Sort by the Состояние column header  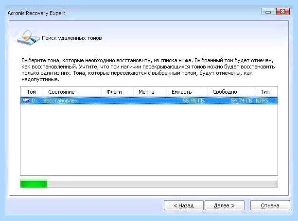(72, 92)
